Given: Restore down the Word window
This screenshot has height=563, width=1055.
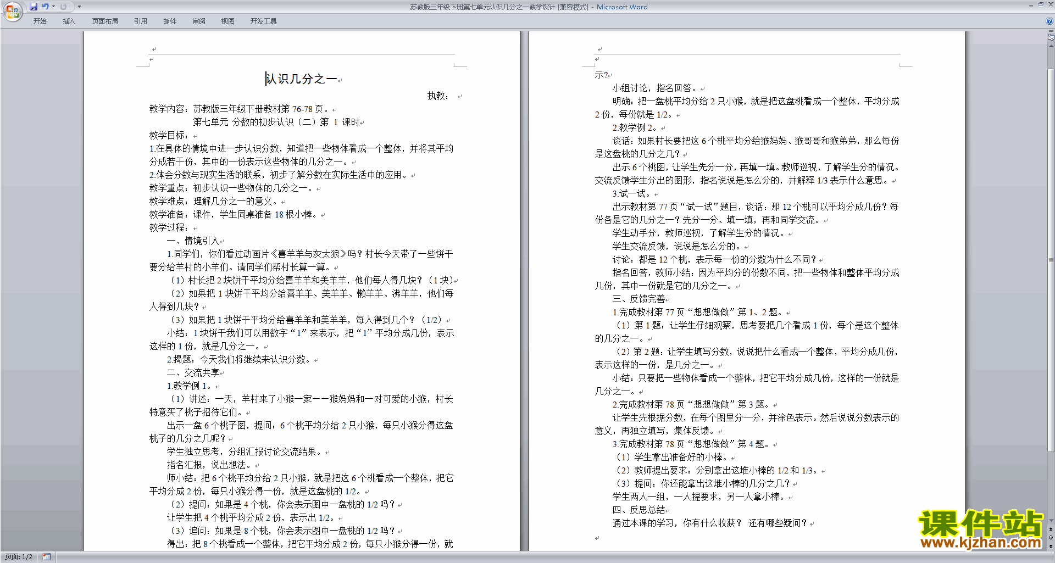Looking at the screenshot, I should tap(1041, 4).
